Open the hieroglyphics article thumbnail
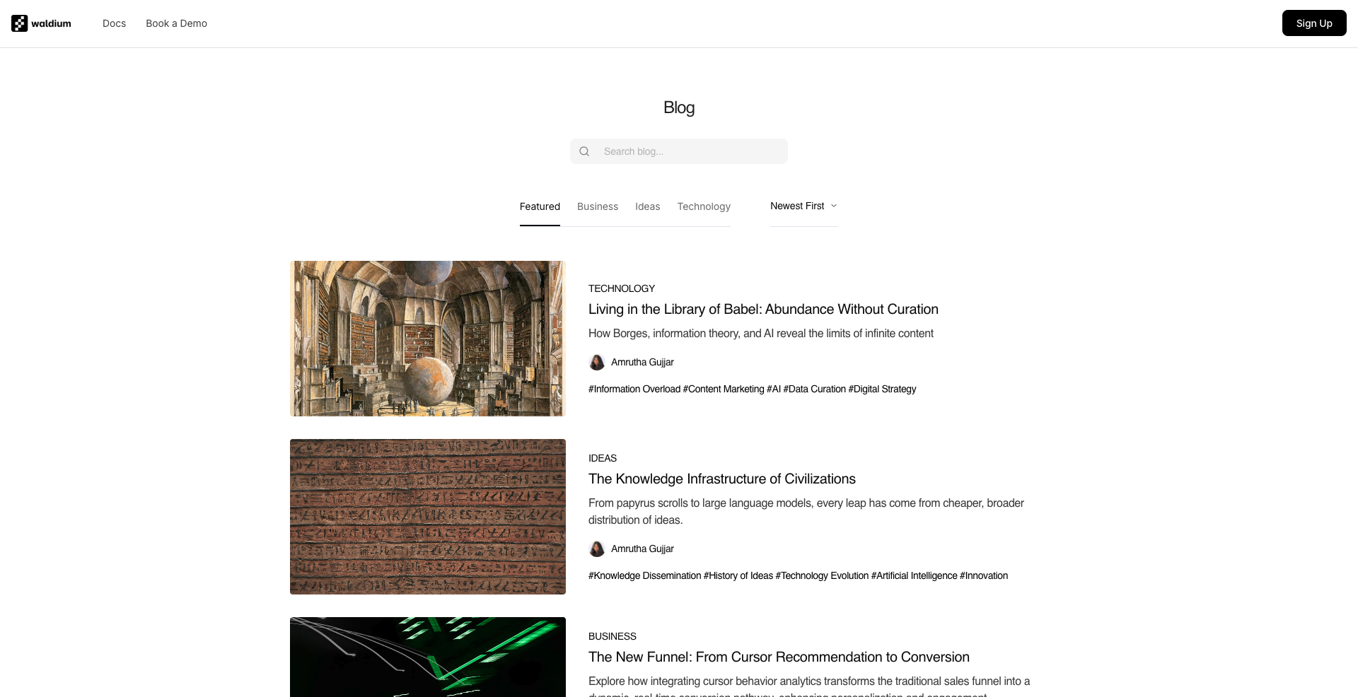1358x697 pixels. (x=428, y=517)
